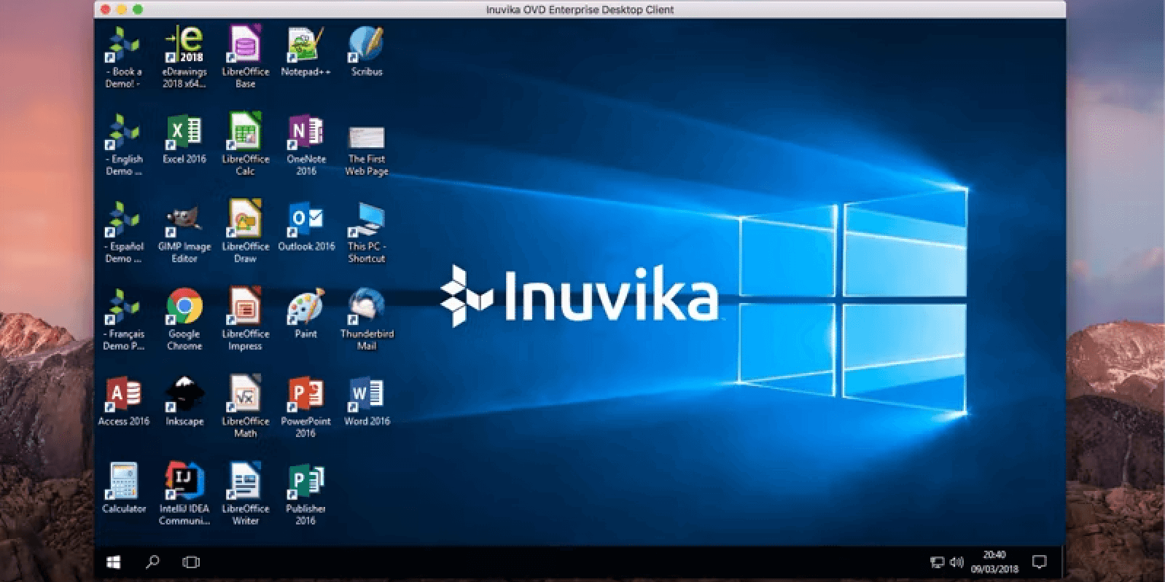The width and height of the screenshot is (1165, 582).
Task: Click the taskbar clock showing 20:40
Action: (994, 562)
